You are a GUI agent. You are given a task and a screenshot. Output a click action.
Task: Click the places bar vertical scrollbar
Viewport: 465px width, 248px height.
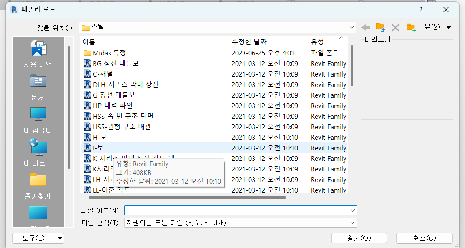pyautogui.click(x=69, y=107)
